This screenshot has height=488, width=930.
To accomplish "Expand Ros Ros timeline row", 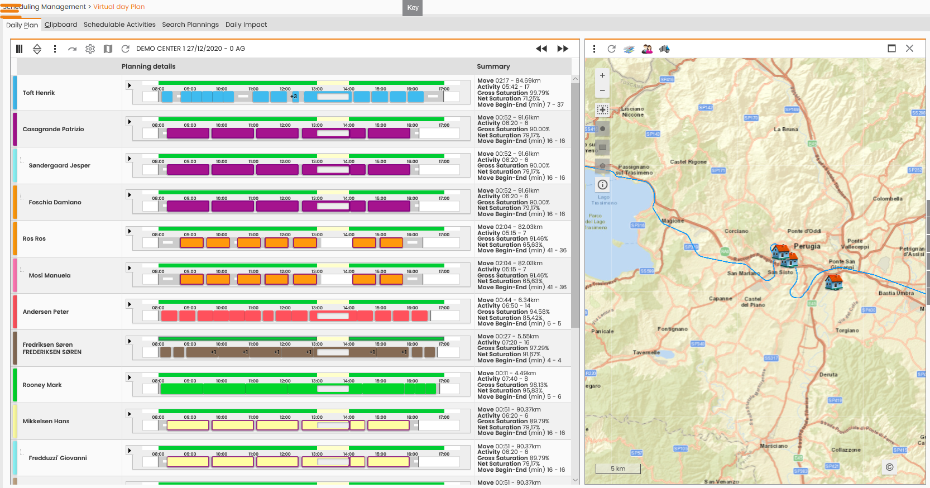I will point(129,231).
